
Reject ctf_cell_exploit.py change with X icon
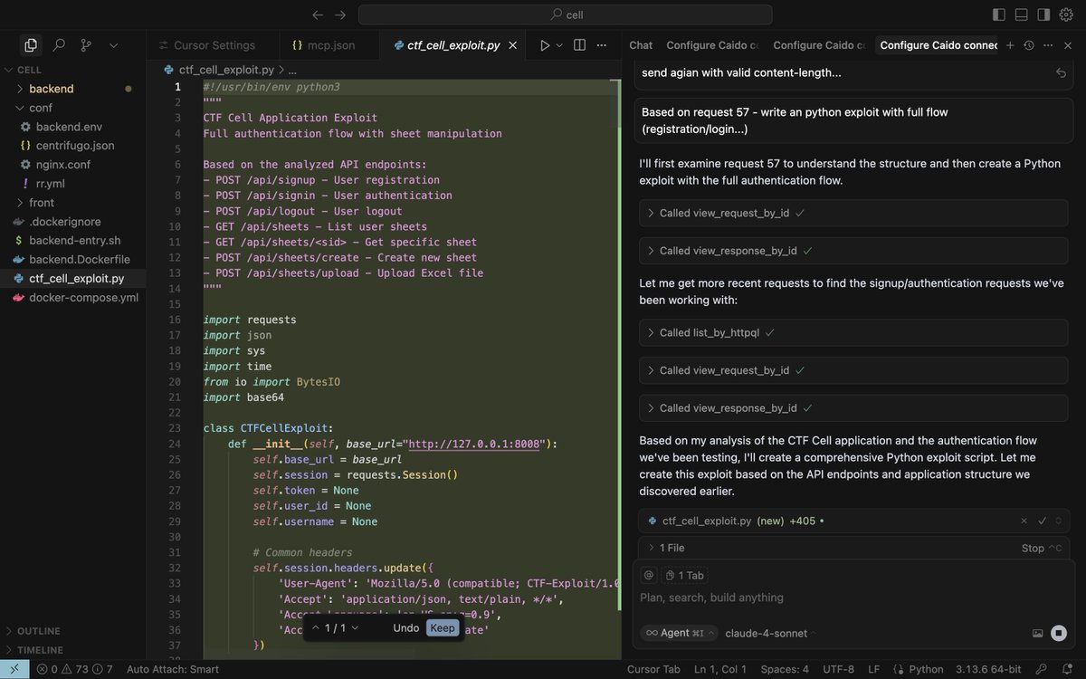pyautogui.click(x=1024, y=521)
